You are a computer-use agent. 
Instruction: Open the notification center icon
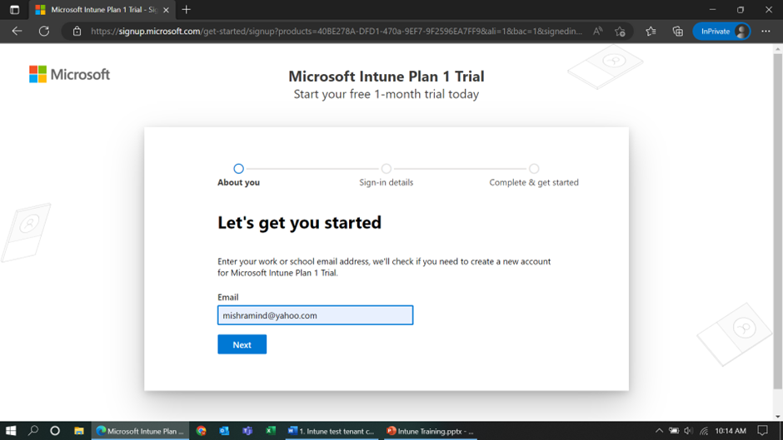click(762, 431)
